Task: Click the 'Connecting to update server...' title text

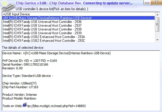Action: pyautogui.click(x=108, y=3)
